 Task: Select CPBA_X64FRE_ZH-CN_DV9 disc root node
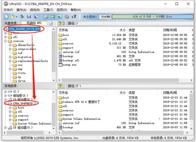24,29
